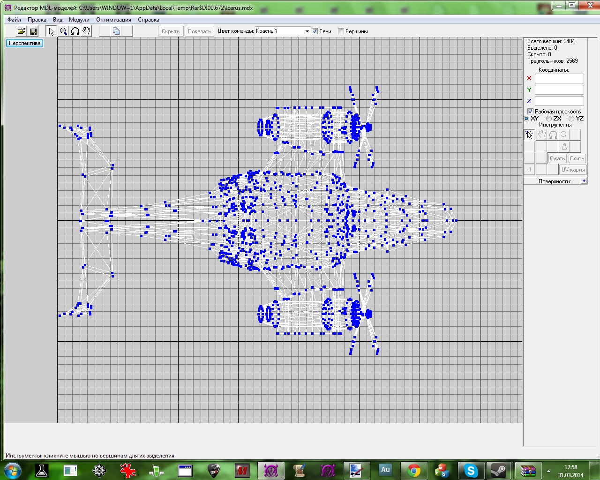Click the Выделено: 0 statistic

click(542, 48)
